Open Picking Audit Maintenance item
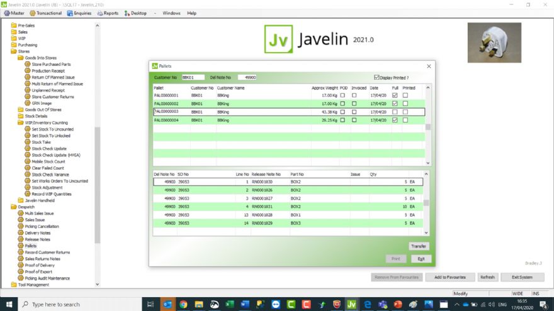The image size is (554, 311). pyautogui.click(x=47, y=278)
